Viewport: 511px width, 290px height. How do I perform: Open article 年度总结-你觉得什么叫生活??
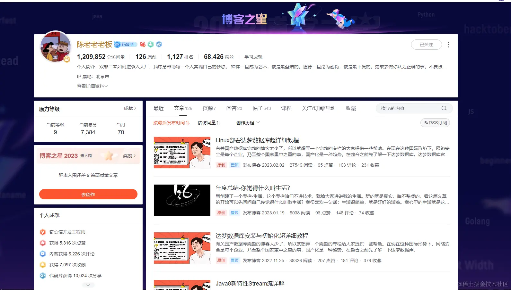tap(253, 188)
